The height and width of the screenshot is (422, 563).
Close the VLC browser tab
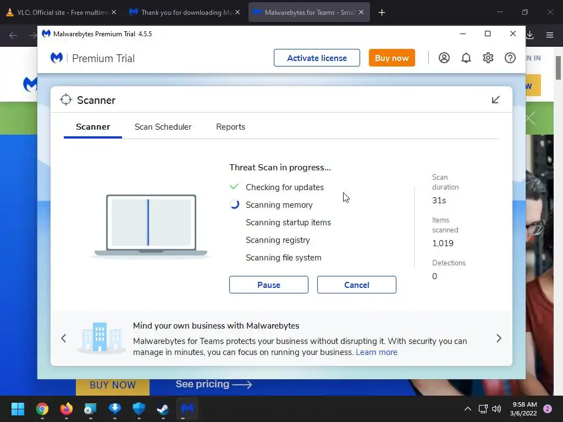[x=113, y=13]
